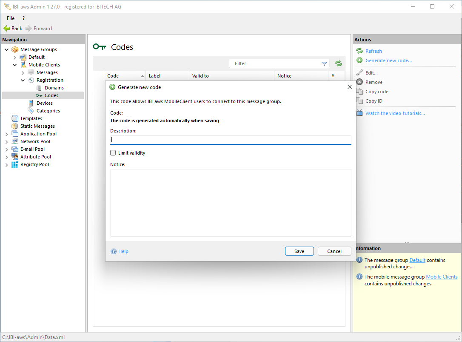Expand the Messages tree node
The image size is (462, 342).
point(23,72)
